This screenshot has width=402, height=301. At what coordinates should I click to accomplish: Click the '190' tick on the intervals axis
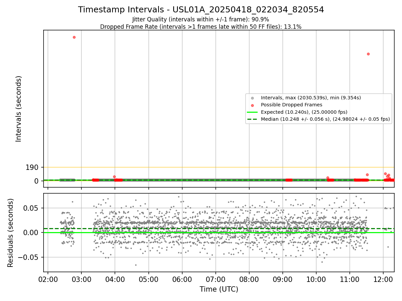click(32, 167)
